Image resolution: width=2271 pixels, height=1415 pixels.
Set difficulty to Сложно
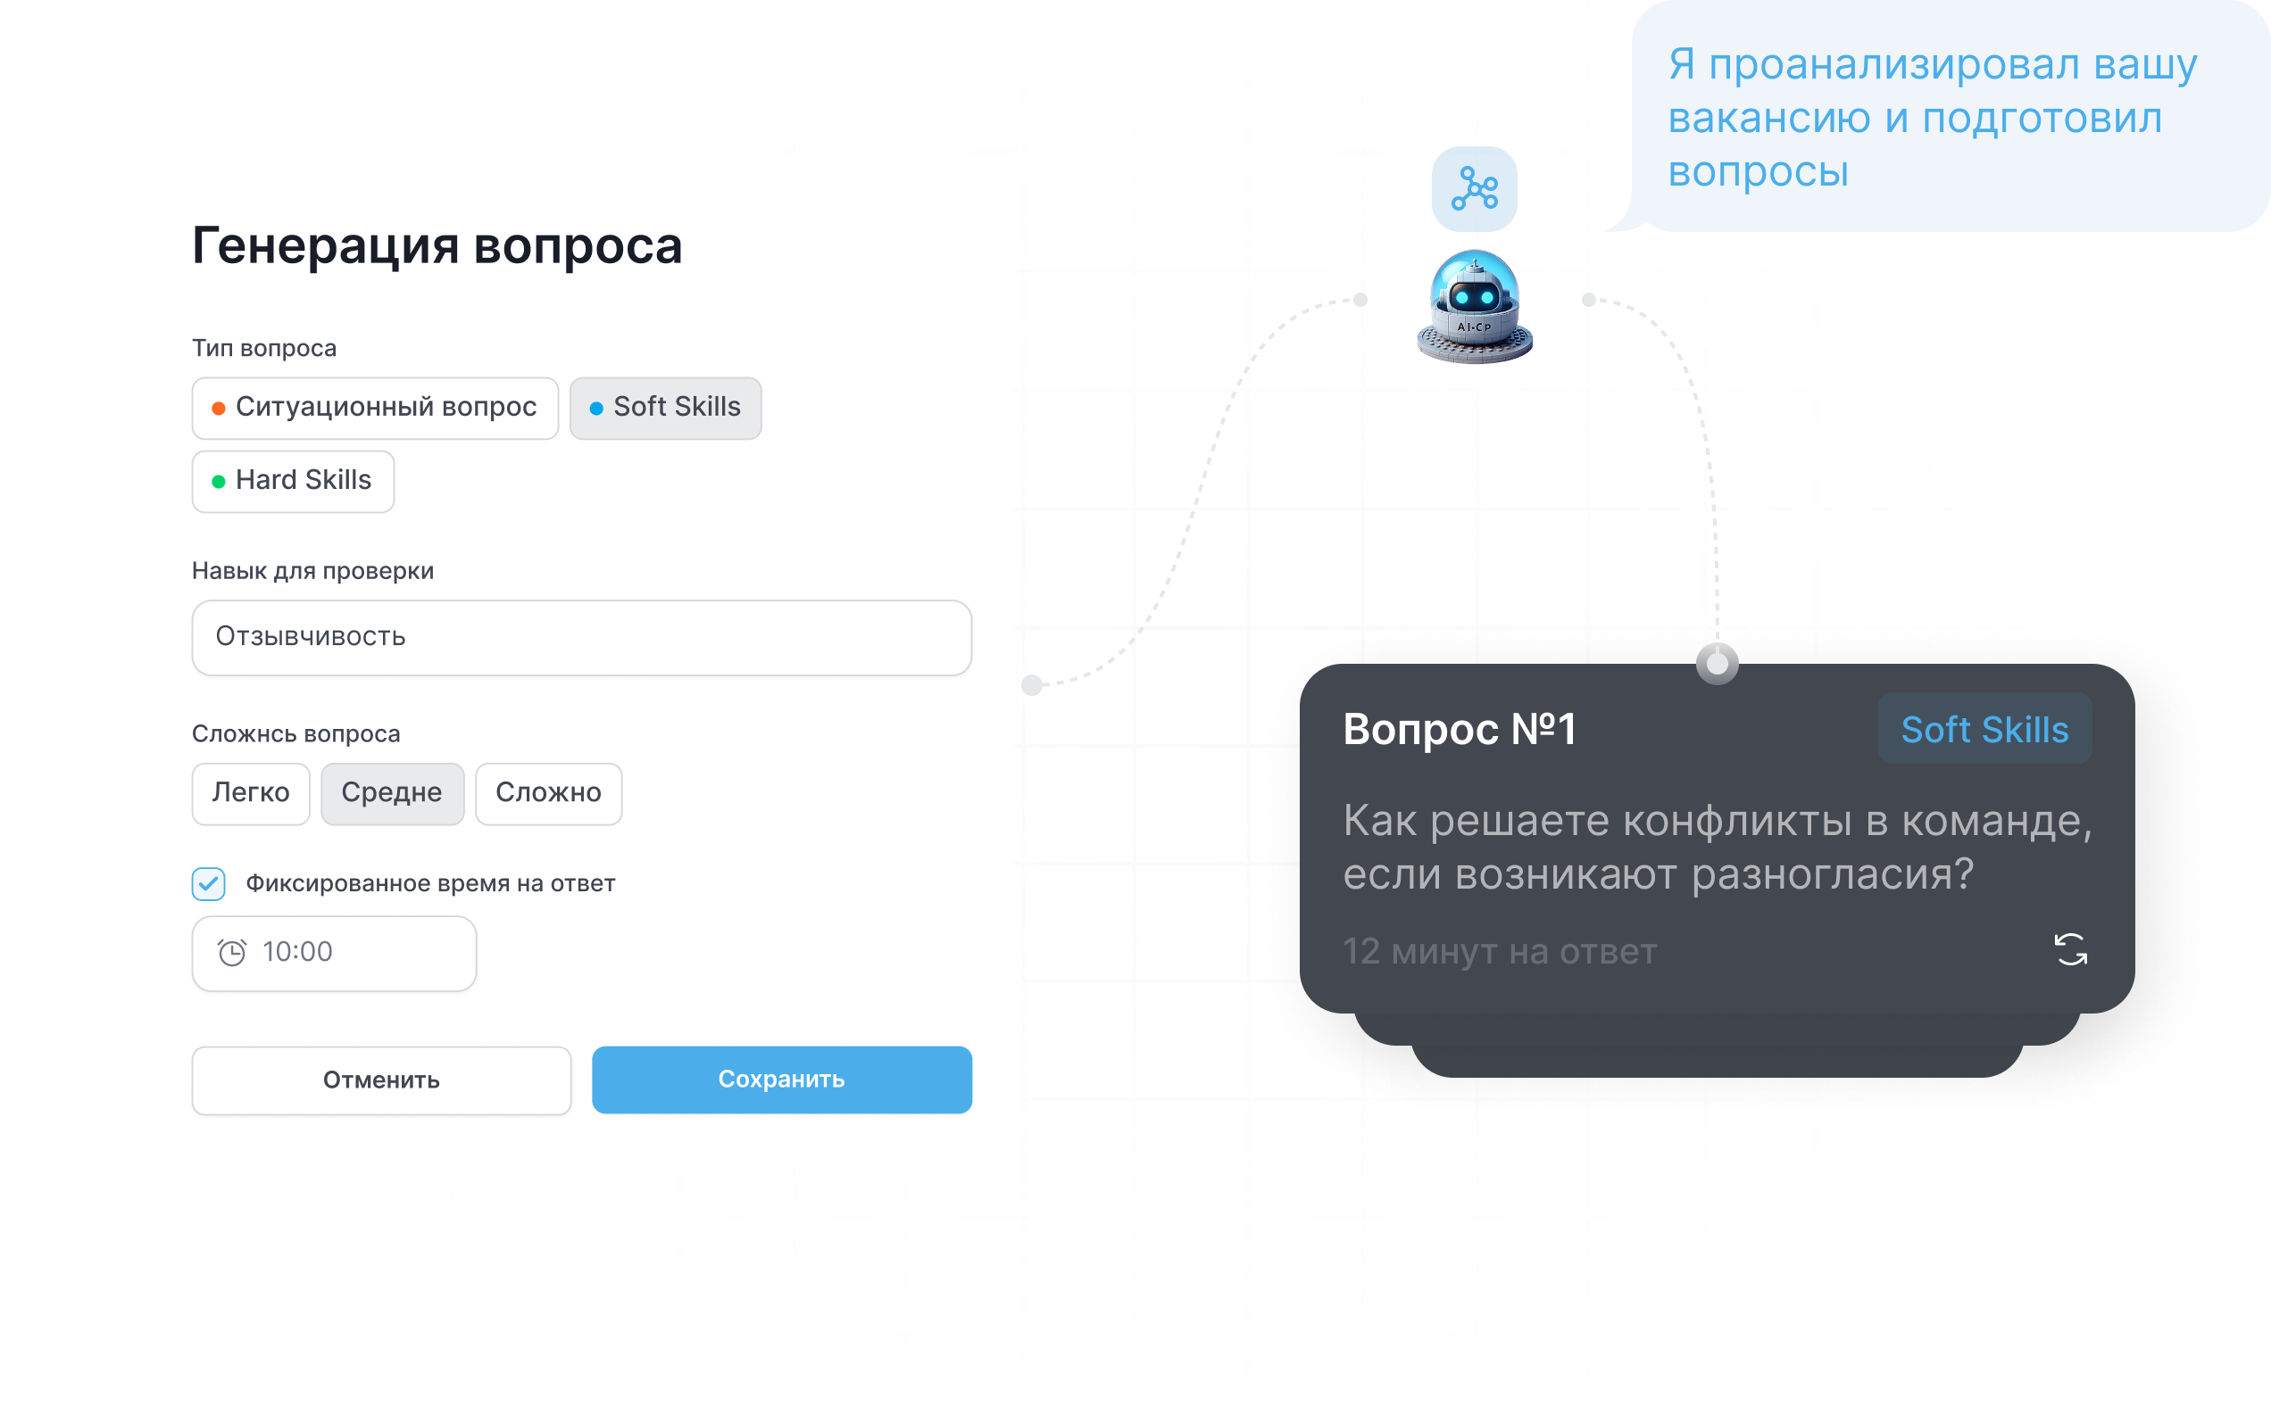[549, 794]
